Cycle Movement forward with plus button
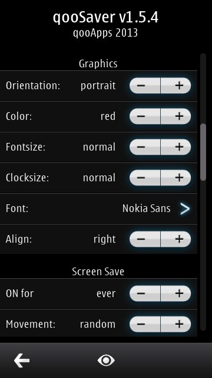 [x=175, y=324]
